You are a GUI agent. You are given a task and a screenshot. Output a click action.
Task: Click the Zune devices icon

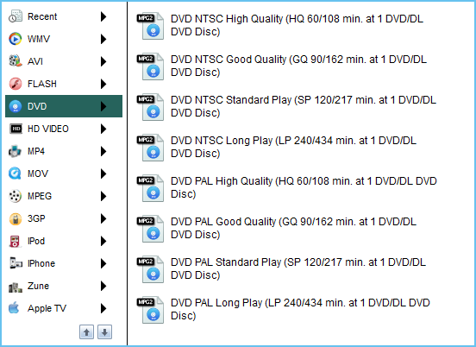(16, 287)
